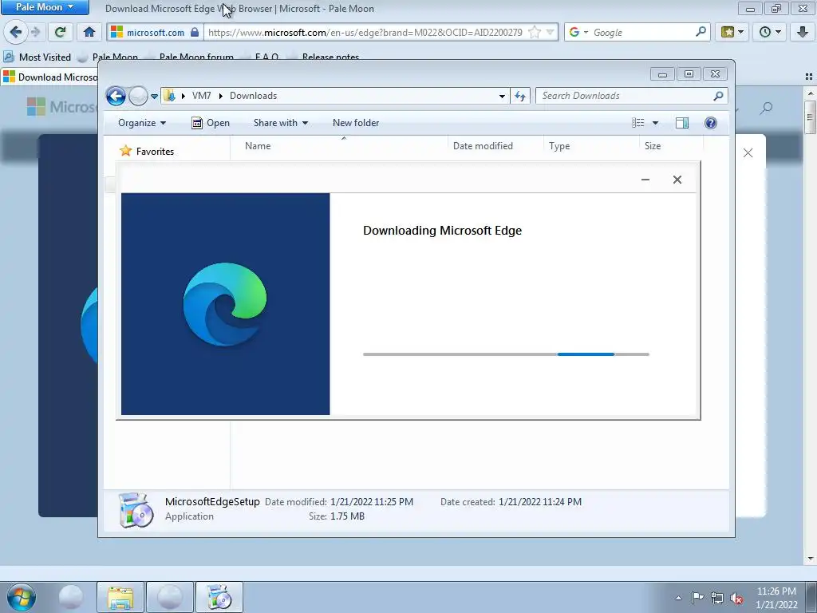
Task: Open the taskbar clock showing 11:26 PM
Action: tap(776, 597)
